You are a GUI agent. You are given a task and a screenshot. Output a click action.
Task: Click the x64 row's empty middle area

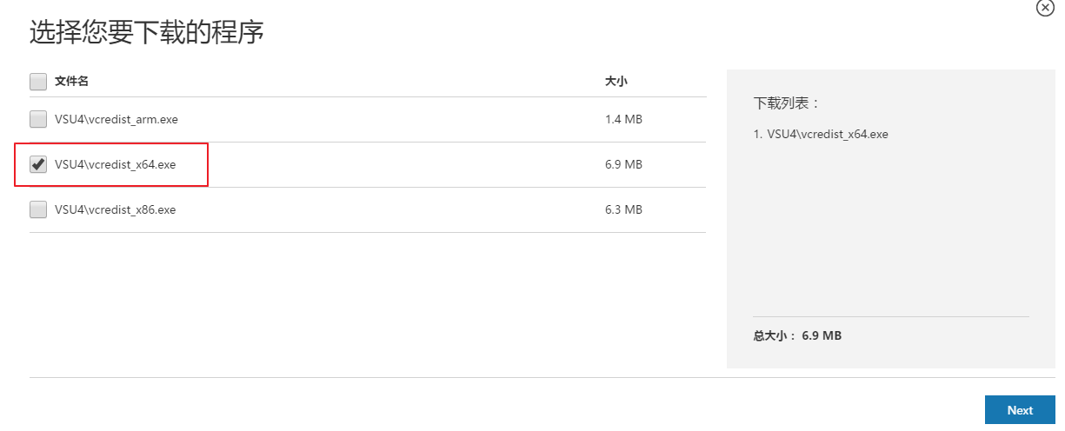point(391,165)
